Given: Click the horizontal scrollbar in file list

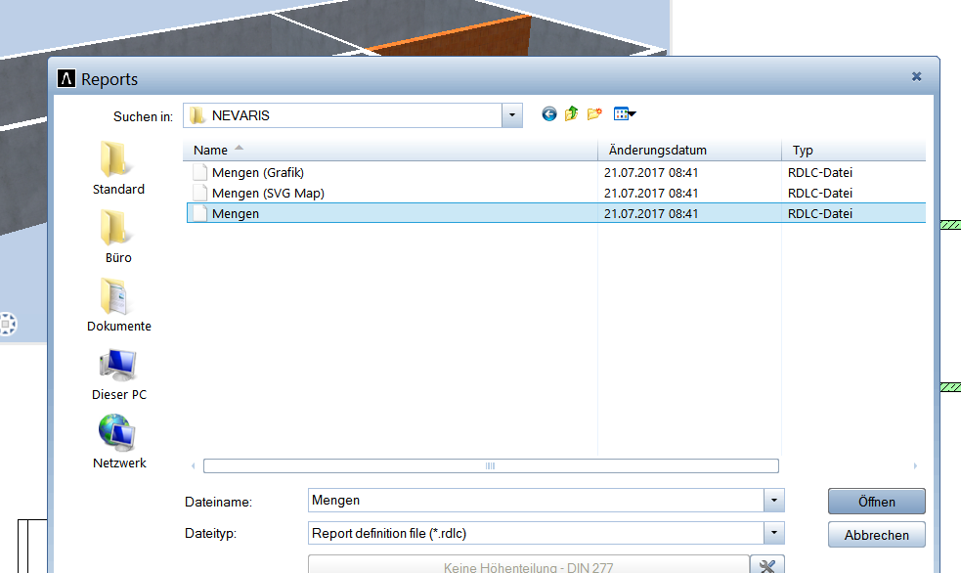Looking at the screenshot, I should (x=490, y=466).
